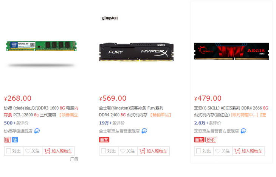This screenshot has height=177, width=276.
Task: Open chat icon beside 芝奇京东自营官方旗舰店
Action: pos(243,131)
